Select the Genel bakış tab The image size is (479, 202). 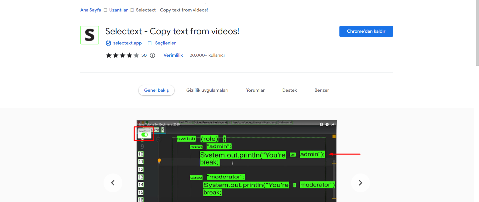pos(156,90)
